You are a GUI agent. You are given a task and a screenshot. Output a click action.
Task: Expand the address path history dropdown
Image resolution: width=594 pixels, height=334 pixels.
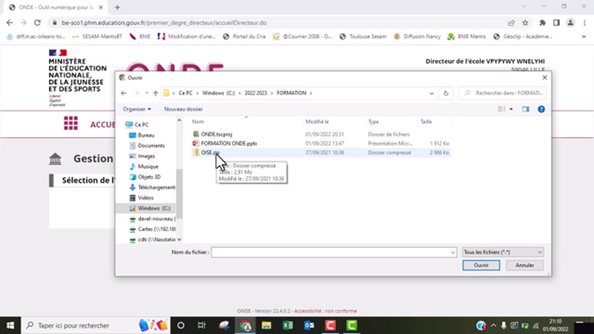tap(432, 93)
